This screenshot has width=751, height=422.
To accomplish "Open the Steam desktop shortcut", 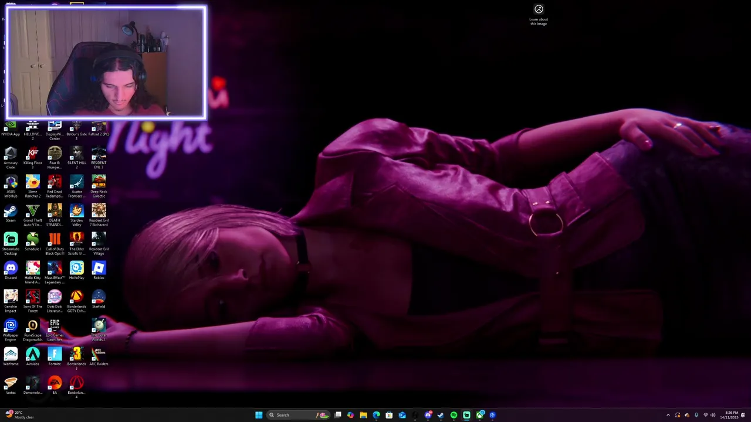I will click(x=11, y=213).
